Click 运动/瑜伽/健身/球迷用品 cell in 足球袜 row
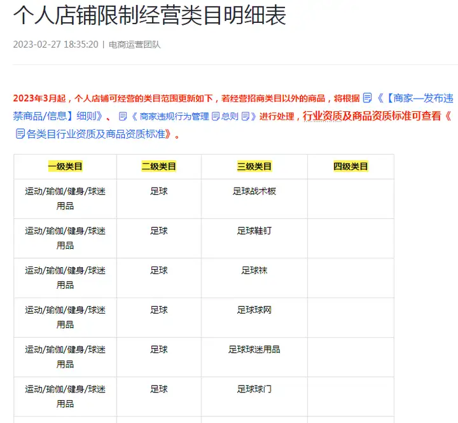Image resolution: width=458 pixels, height=423 pixels. [65, 278]
